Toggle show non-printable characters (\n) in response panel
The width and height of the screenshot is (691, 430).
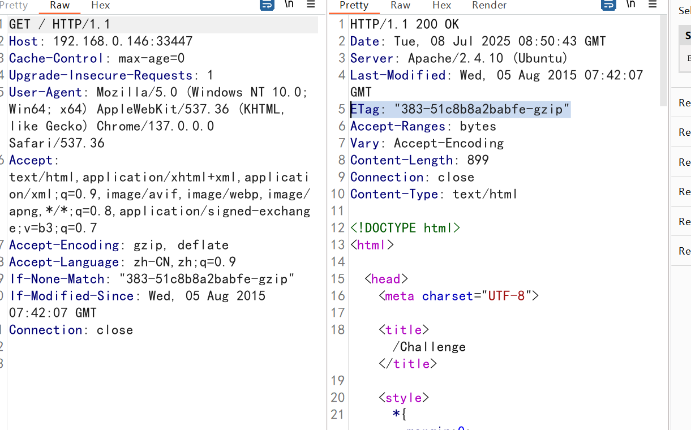tap(631, 5)
